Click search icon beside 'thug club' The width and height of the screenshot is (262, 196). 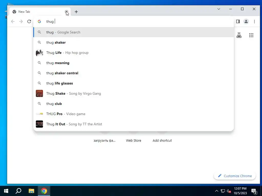pos(39,104)
